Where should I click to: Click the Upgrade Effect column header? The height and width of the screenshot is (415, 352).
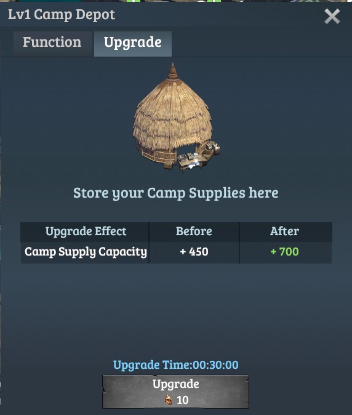tap(86, 232)
